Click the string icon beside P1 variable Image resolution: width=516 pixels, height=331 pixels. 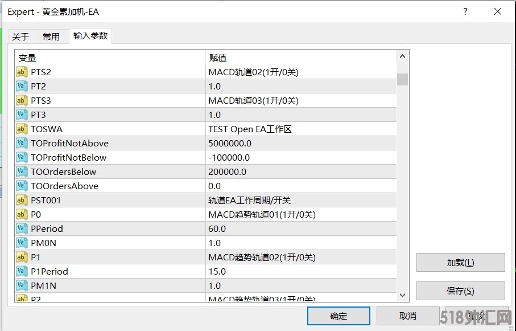22,258
